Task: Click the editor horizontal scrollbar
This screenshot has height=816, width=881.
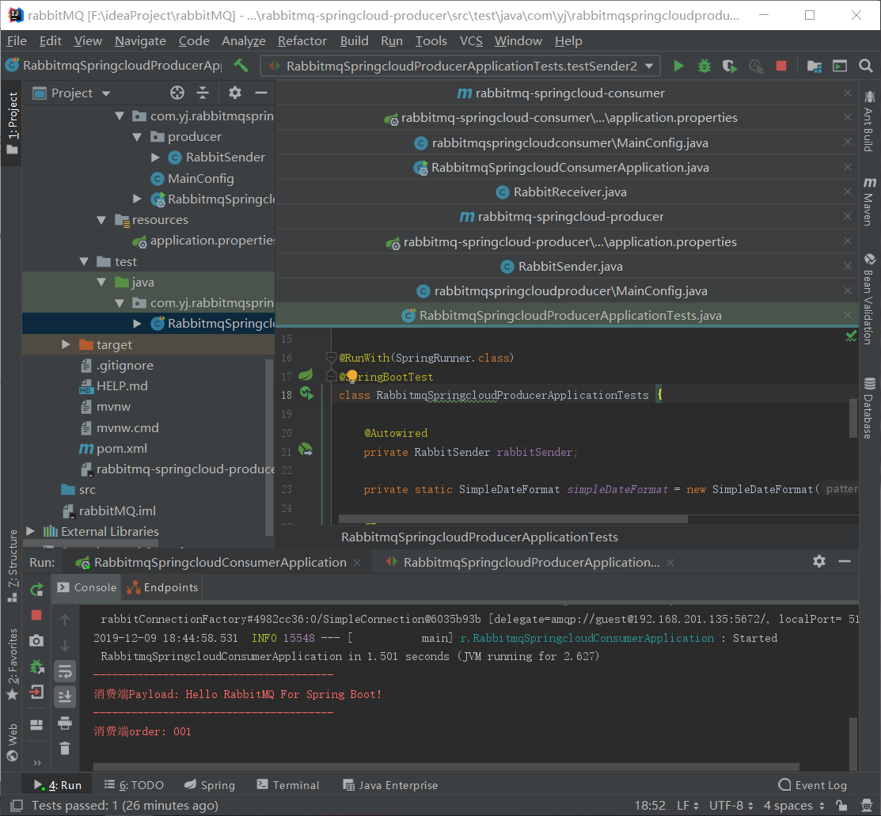Action: [x=513, y=518]
